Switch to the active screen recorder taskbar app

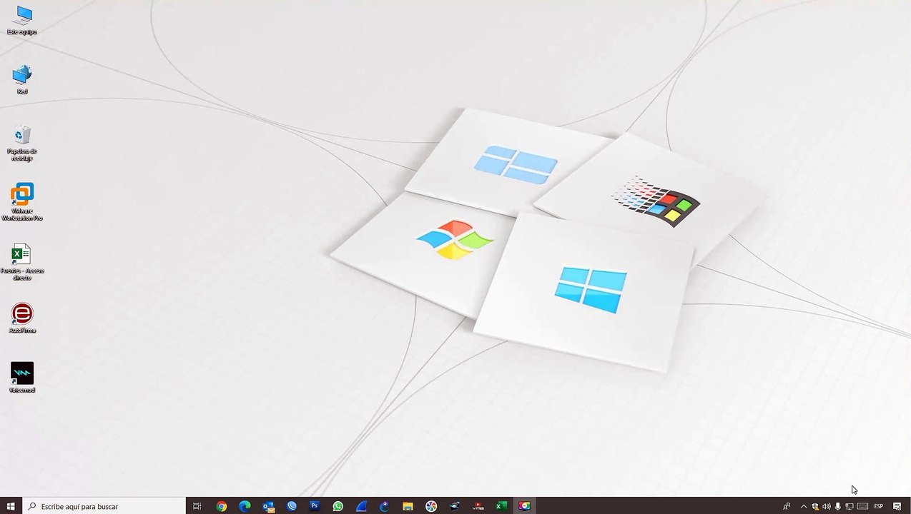pyautogui.click(x=525, y=506)
